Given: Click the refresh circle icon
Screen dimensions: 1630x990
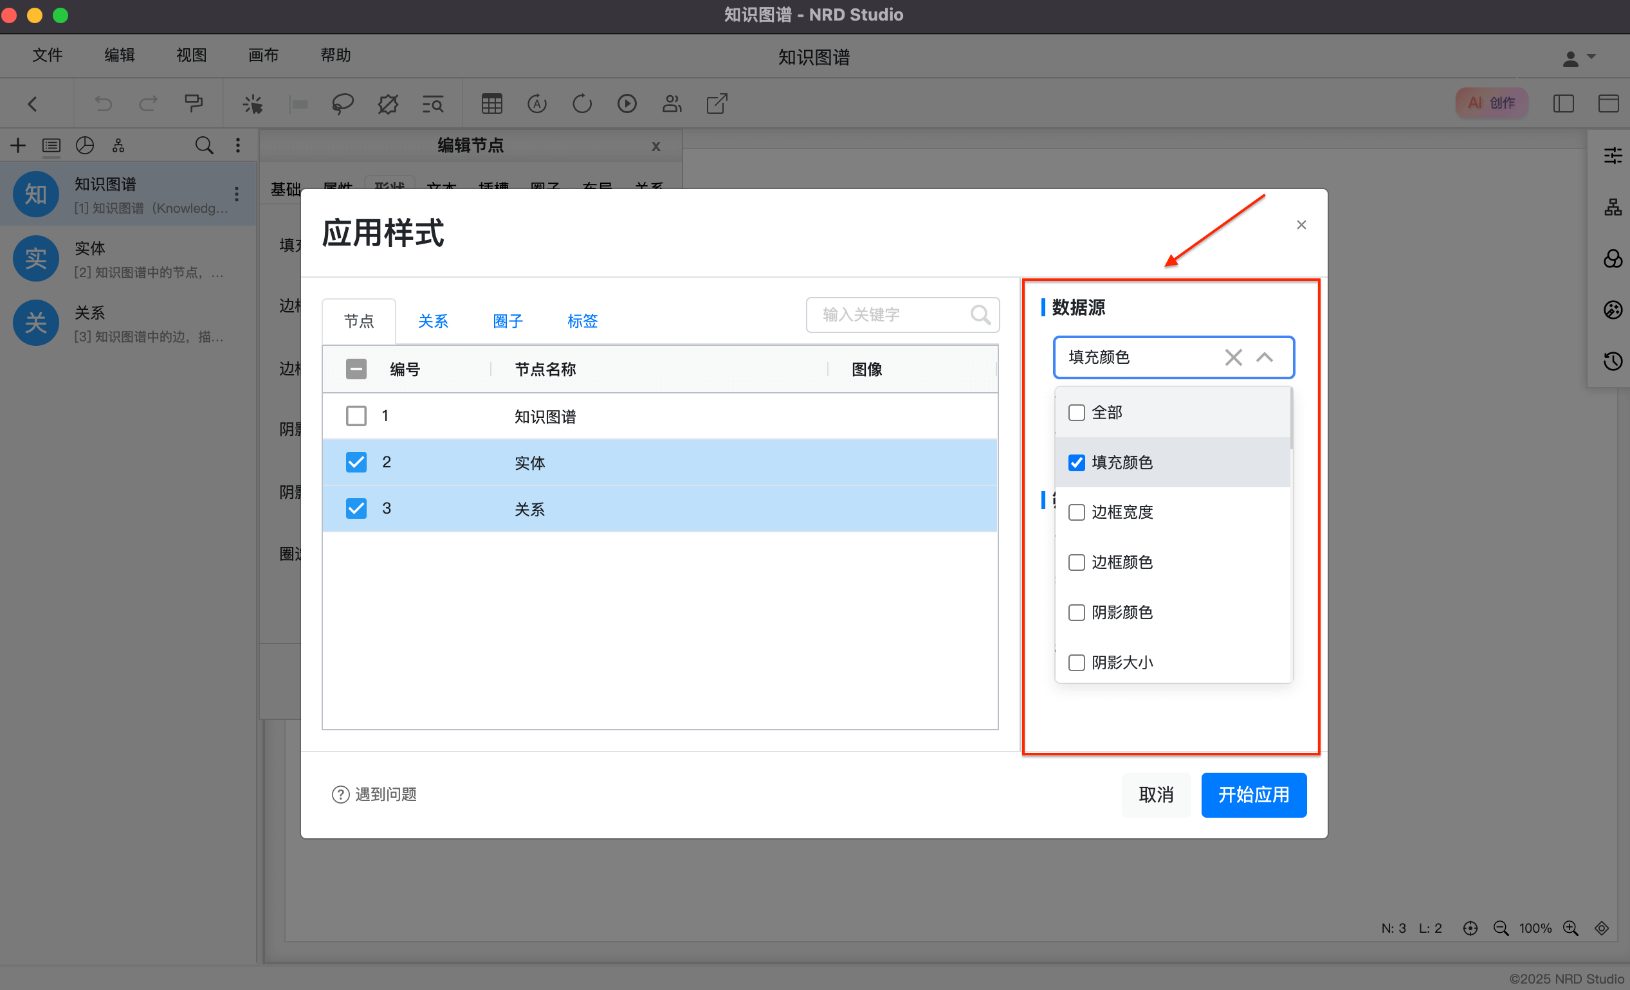Looking at the screenshot, I should pyautogui.click(x=581, y=104).
